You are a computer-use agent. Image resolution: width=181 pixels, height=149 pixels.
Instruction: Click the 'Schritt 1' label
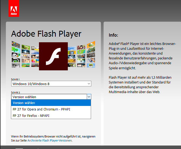tap(15, 79)
